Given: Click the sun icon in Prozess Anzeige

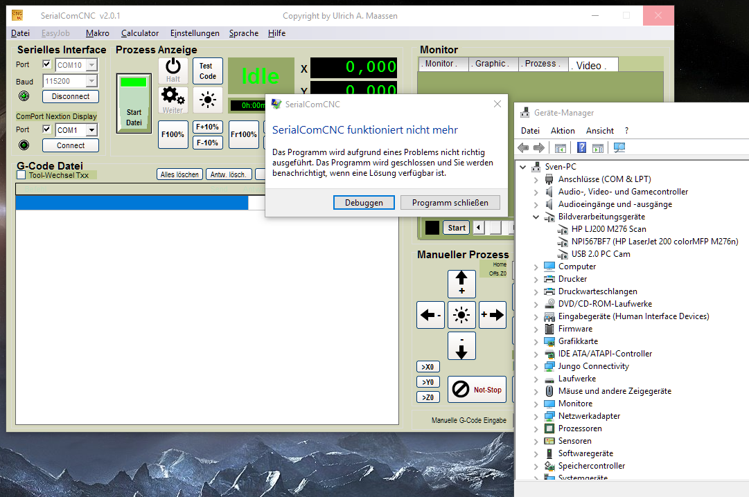Looking at the screenshot, I should pyautogui.click(x=208, y=100).
